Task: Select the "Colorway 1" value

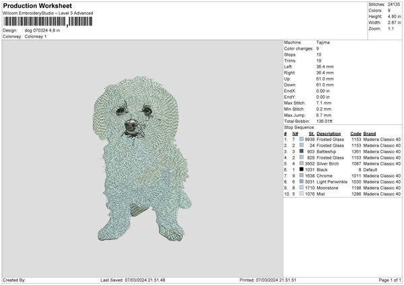Action: (x=36, y=36)
